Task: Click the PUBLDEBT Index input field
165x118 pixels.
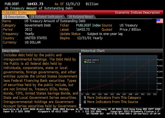Action: (19, 13)
